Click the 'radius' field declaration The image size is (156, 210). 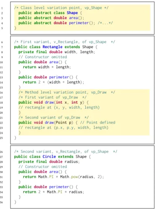click(x=49, y=162)
